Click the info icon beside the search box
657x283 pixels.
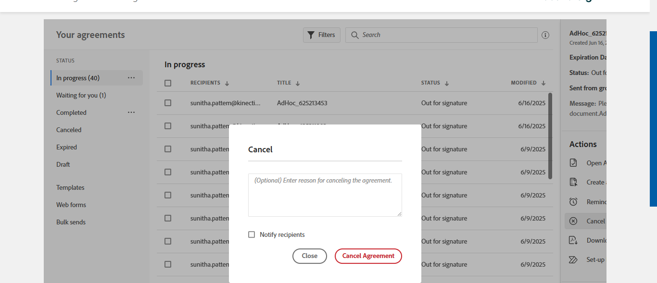tap(545, 35)
